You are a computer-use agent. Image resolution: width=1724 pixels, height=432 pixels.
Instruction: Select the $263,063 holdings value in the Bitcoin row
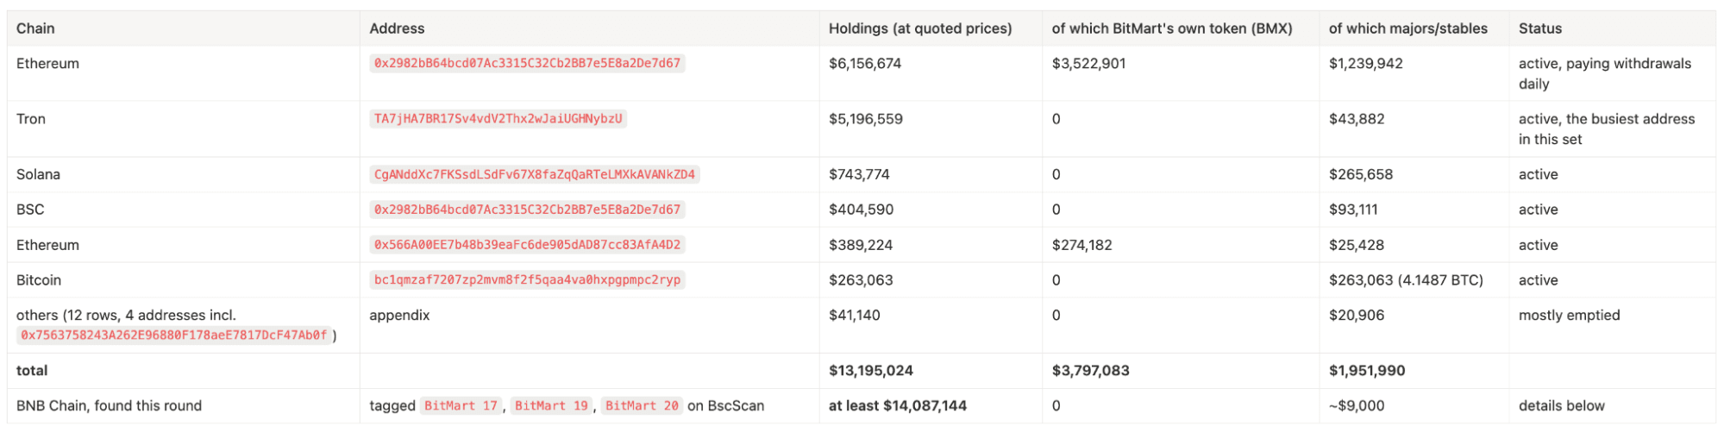(861, 280)
